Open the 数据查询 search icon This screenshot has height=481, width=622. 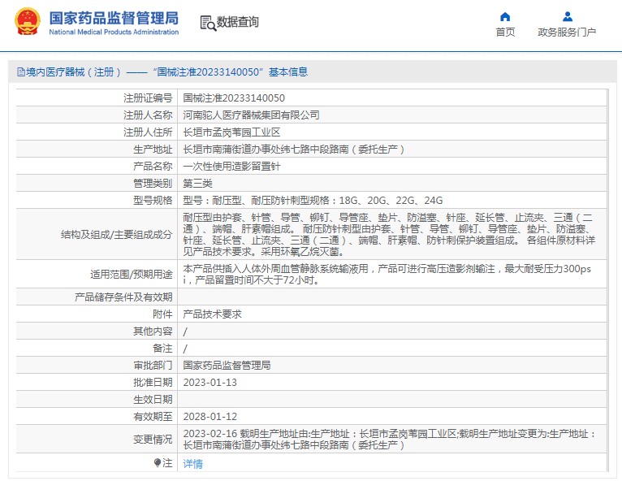[x=208, y=23]
